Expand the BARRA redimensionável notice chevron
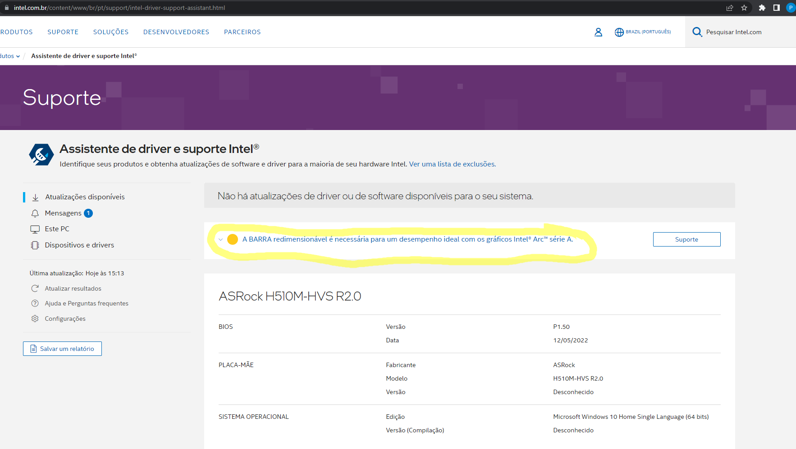 [220, 239]
